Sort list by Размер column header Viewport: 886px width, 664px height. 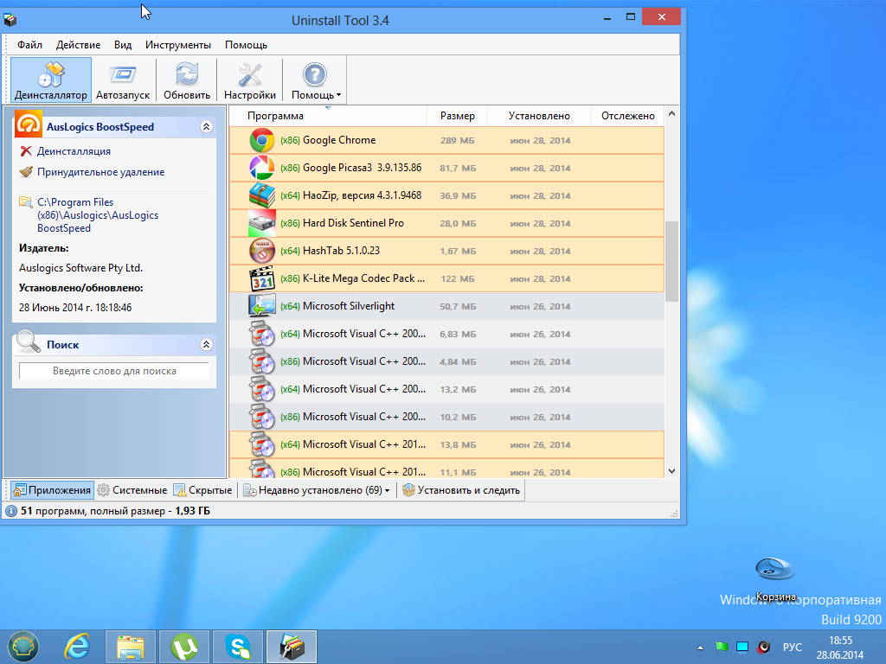click(x=457, y=116)
